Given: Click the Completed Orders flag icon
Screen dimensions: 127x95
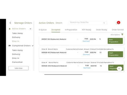Looking at the screenshot, I should pyautogui.click(x=9, y=46).
